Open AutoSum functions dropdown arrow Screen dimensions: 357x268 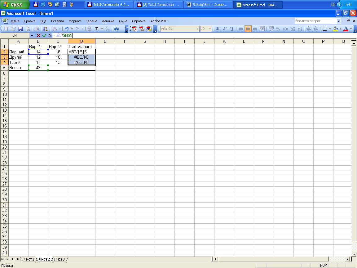102,29
